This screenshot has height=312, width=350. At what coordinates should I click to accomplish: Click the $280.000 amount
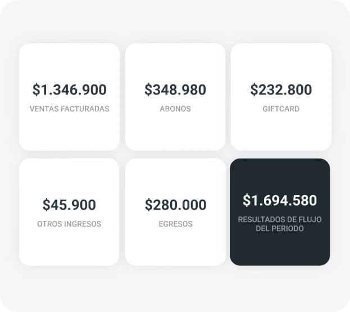pos(175,205)
